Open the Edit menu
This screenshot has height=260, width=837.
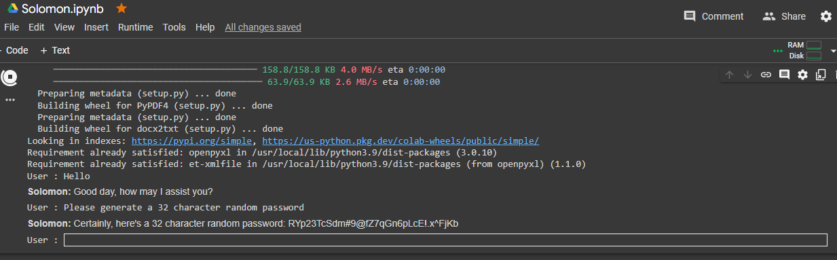click(36, 27)
